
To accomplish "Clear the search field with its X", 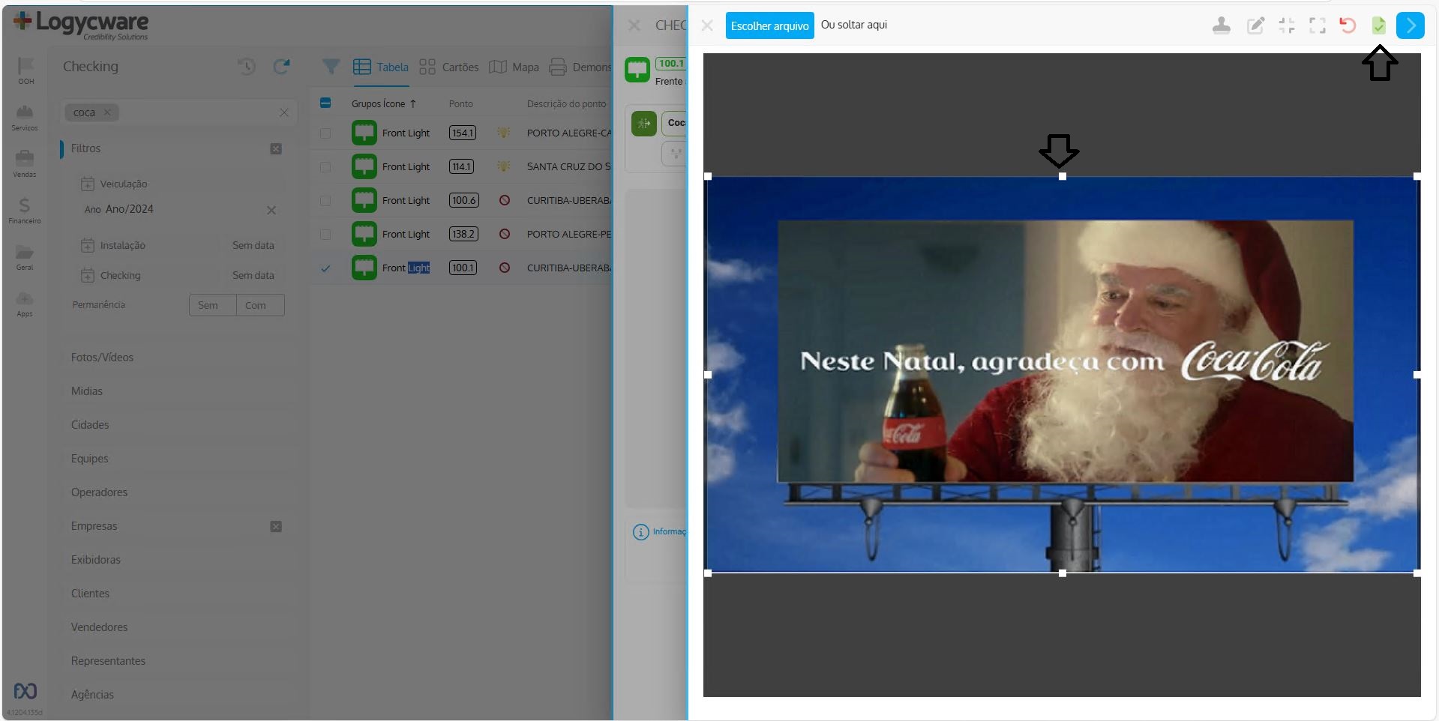I will tap(283, 112).
